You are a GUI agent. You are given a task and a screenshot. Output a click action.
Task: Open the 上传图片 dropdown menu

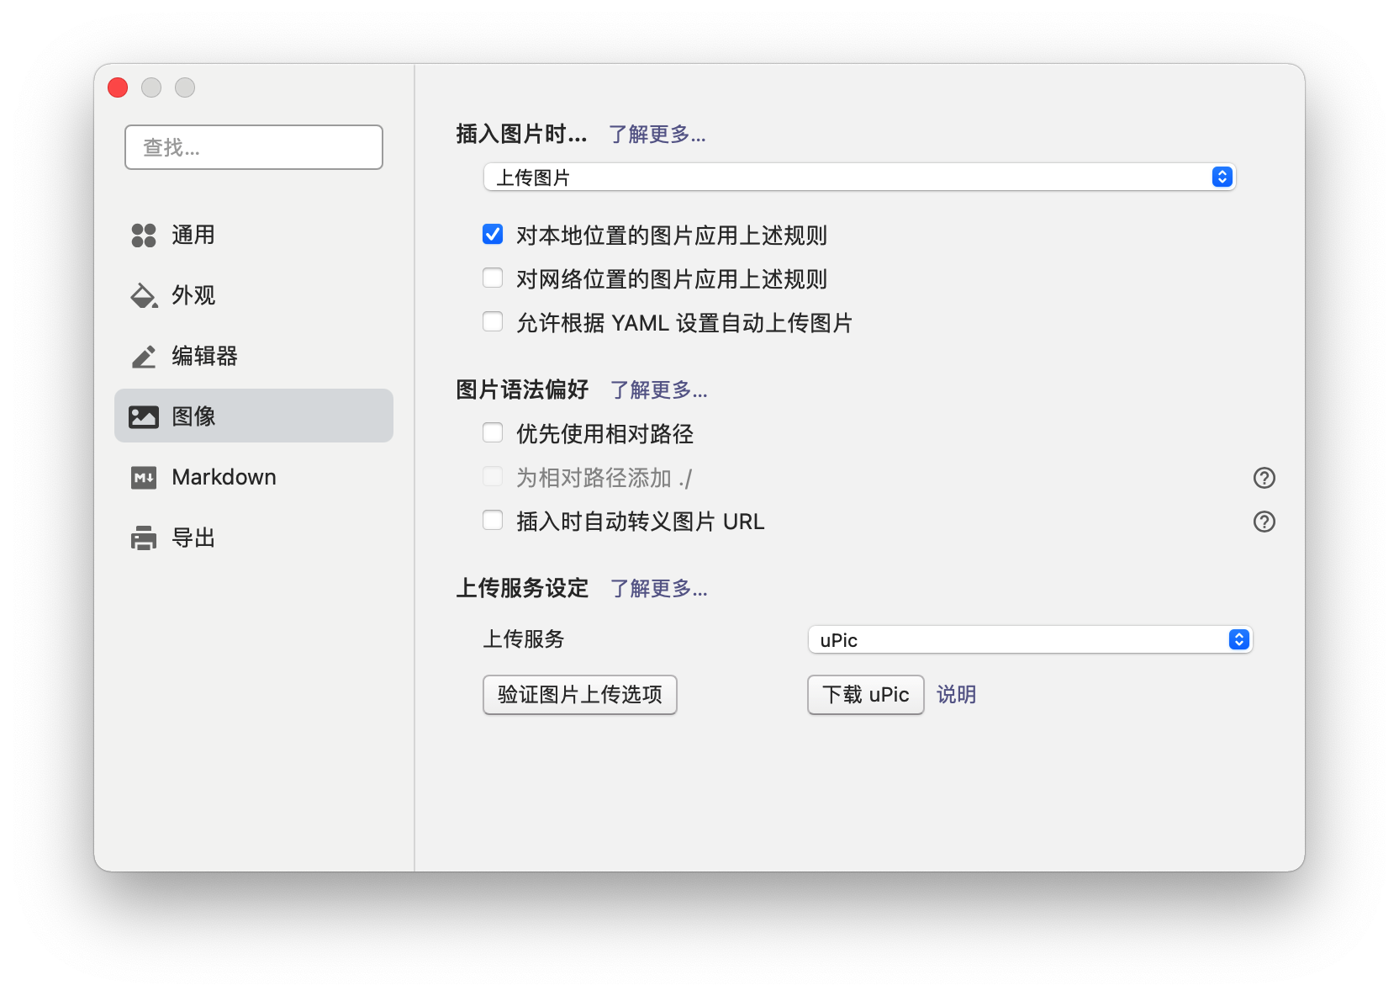pos(858,177)
